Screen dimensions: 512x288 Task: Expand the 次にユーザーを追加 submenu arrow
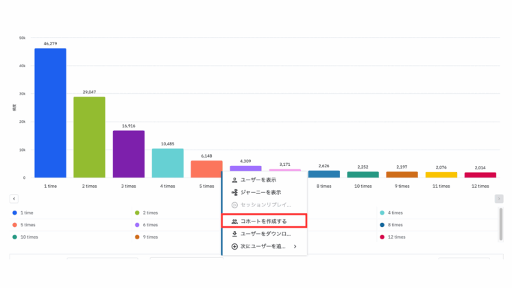coord(295,246)
